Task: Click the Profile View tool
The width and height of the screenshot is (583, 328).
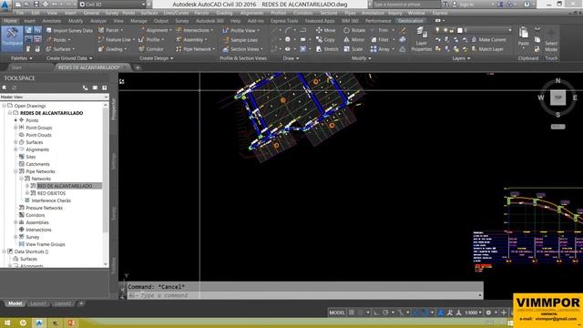Action: pos(240,30)
